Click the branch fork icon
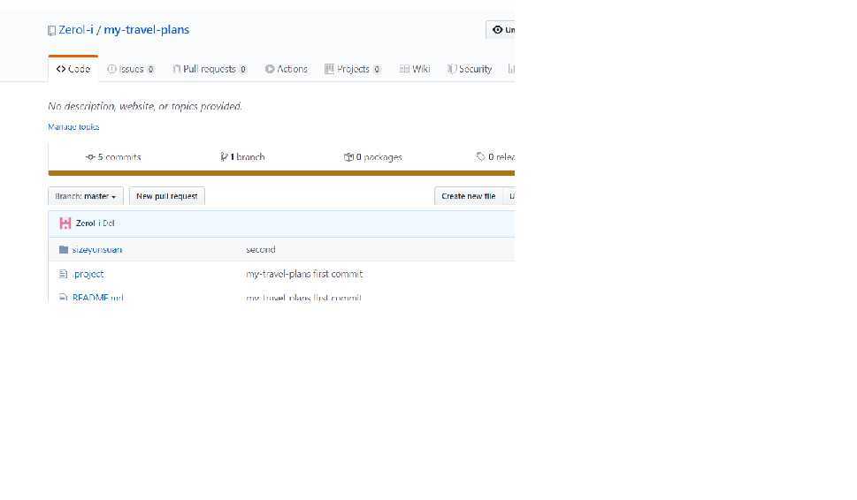The width and height of the screenshot is (857, 500). click(x=224, y=157)
